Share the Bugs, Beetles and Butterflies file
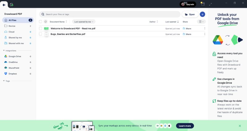247x131 pixels. point(187,34)
